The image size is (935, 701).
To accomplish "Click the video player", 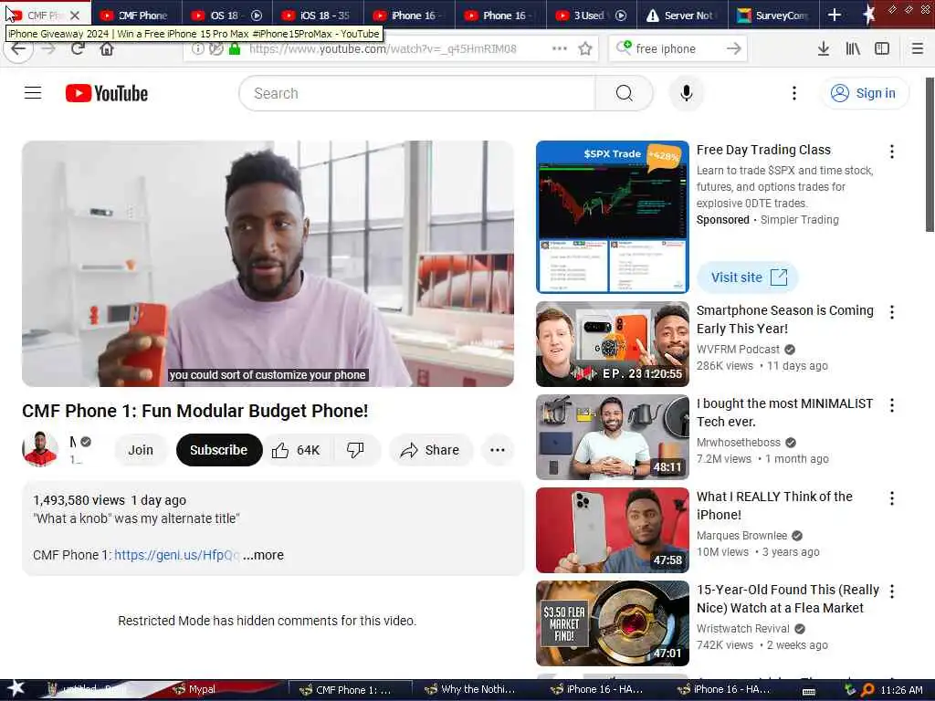I will click(268, 264).
